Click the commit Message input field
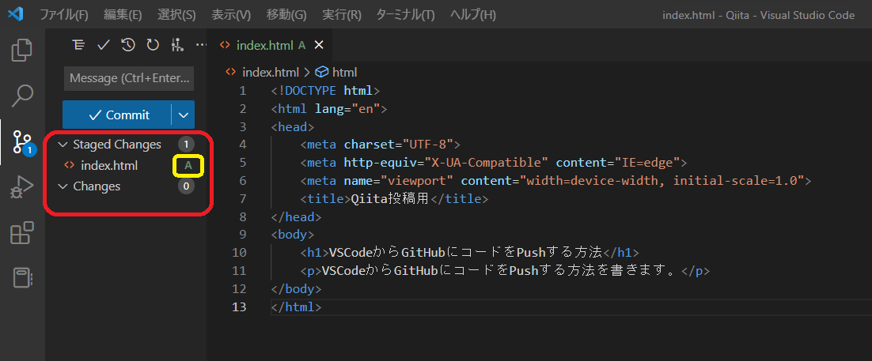872x361 pixels. click(129, 78)
